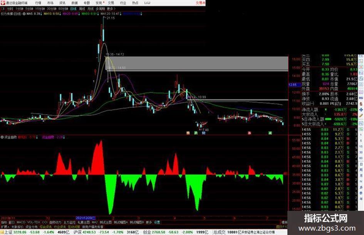Click the round settings icon beside the stock name

24,14
